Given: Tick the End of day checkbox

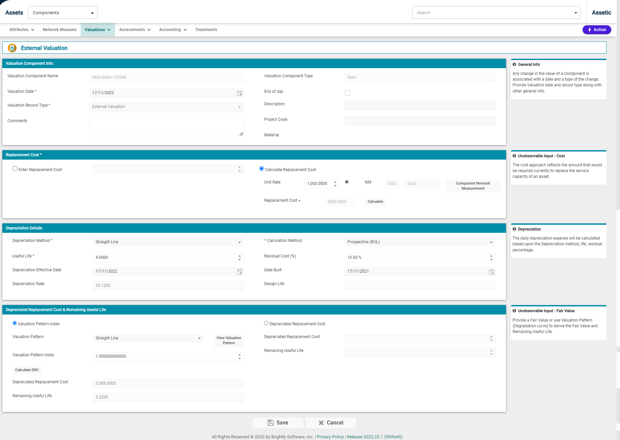Looking at the screenshot, I should [x=347, y=93].
